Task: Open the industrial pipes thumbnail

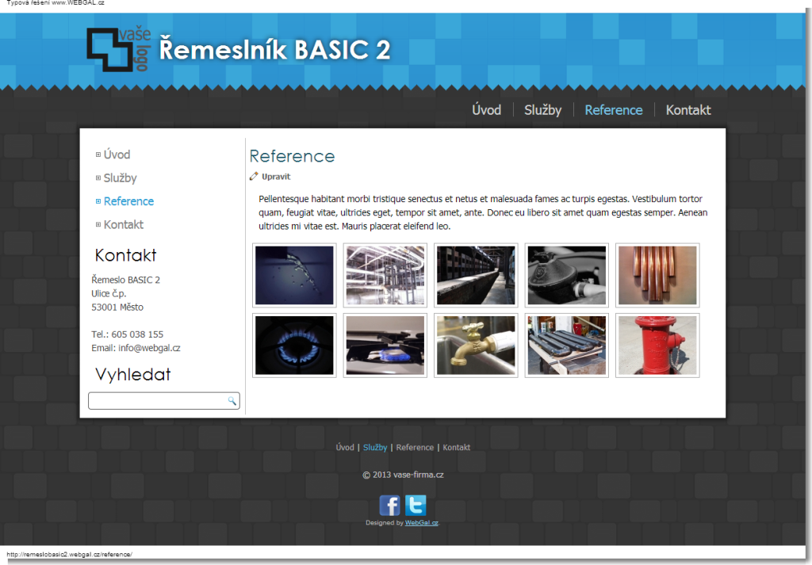Action: [385, 275]
